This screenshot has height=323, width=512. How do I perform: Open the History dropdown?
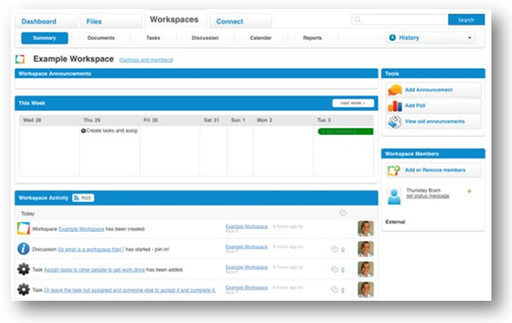coord(431,38)
